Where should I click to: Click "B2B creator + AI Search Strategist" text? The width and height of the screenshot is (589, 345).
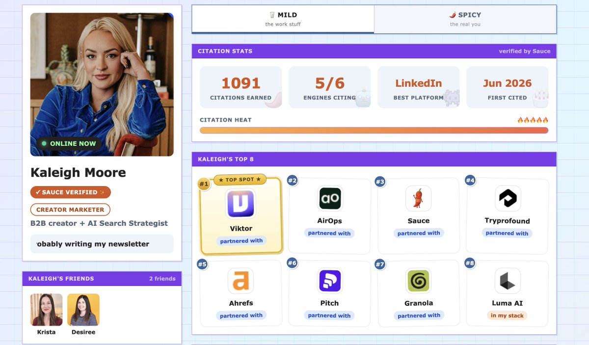click(99, 223)
